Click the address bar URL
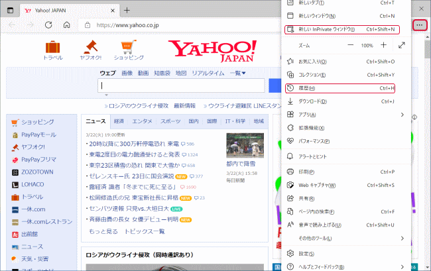The width and height of the screenshot is (431, 271). point(127,25)
